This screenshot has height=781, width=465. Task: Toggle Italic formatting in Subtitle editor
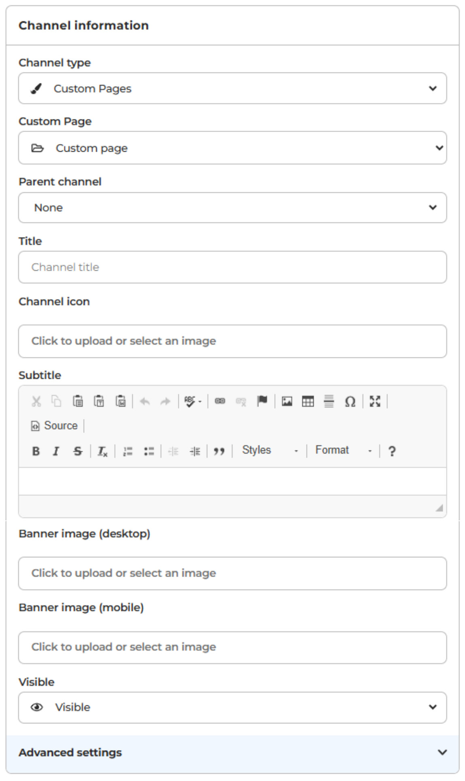(x=56, y=451)
